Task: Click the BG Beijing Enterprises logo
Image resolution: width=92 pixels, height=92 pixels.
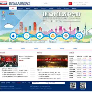Action: (x=4, y=3)
